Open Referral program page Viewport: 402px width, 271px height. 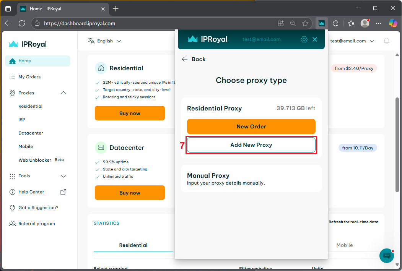click(37, 224)
